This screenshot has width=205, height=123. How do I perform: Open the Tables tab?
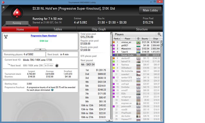(58, 29)
